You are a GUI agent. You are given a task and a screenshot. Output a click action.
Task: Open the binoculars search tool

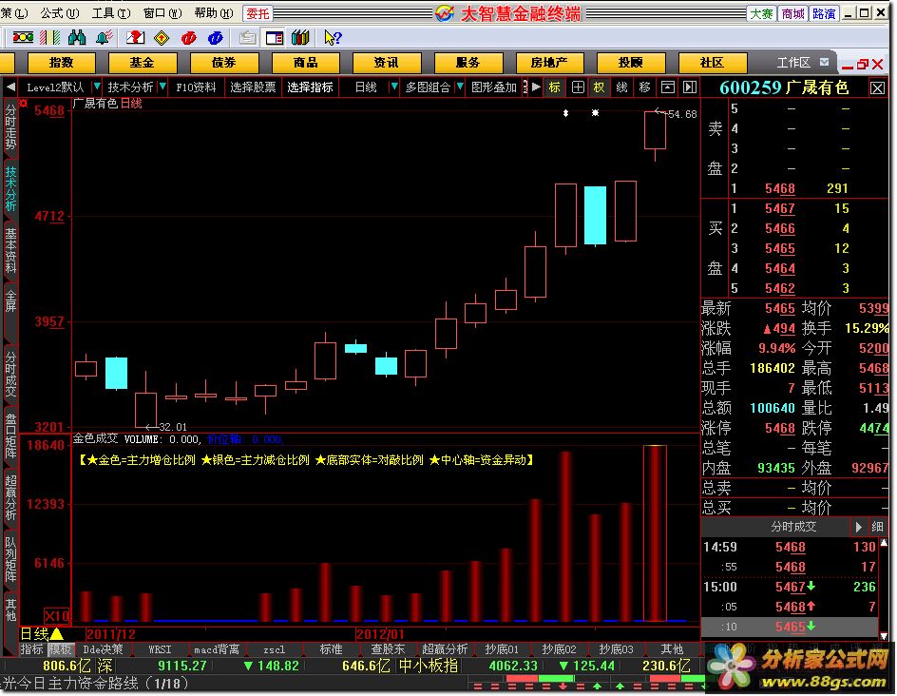(77, 38)
